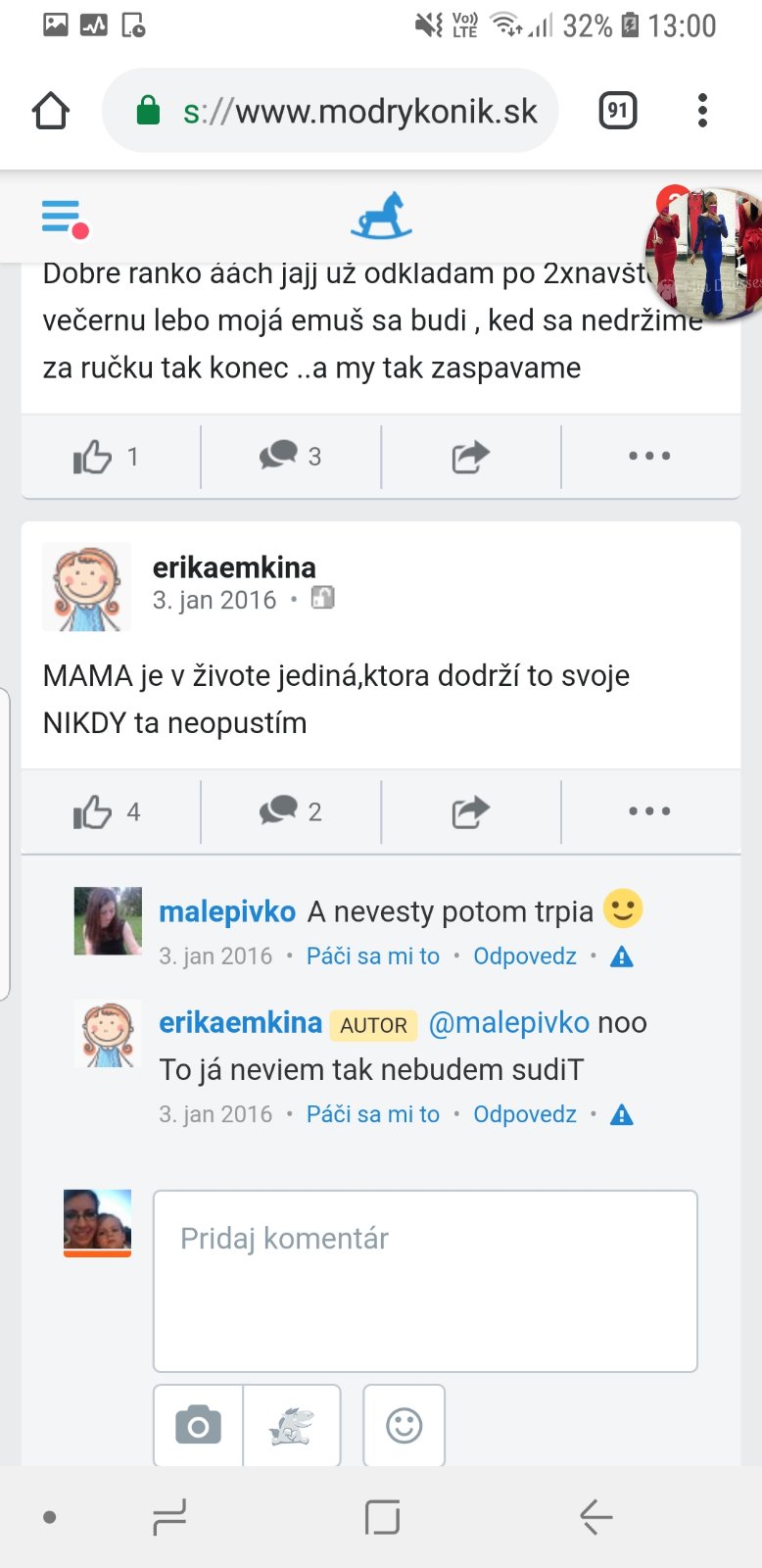
Task: Open the browser tab switcher showing 91
Action: pyautogui.click(x=617, y=111)
